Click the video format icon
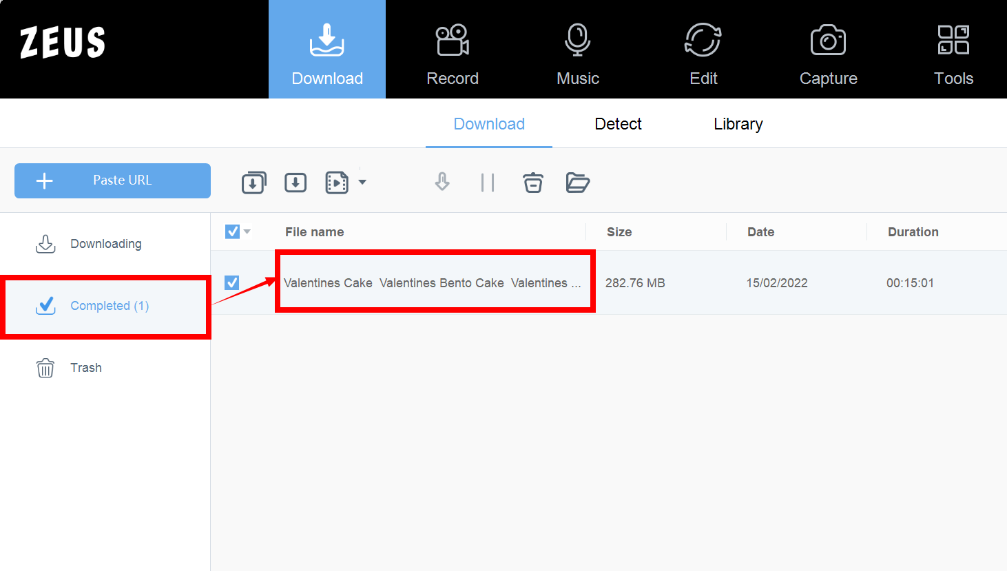This screenshot has width=1007, height=571. (337, 183)
